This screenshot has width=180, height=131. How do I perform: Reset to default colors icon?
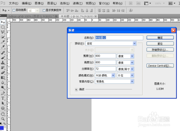[1, 123]
